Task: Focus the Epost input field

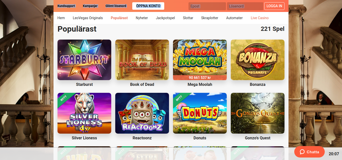Action: [207, 6]
